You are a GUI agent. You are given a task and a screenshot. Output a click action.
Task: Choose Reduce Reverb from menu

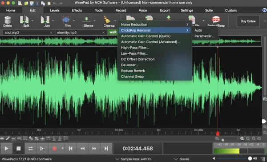point(155,71)
